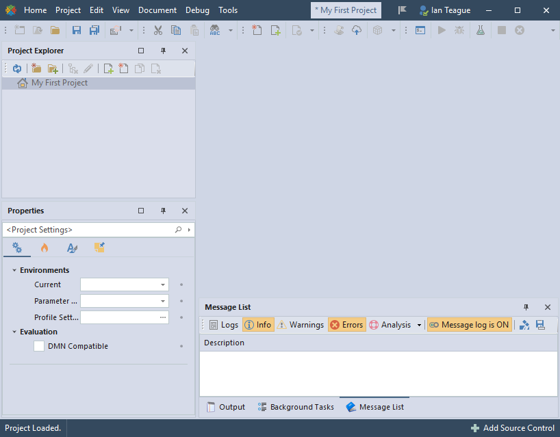This screenshot has width=560, height=437.
Task: Toggle the Analysis filter
Action: tap(390, 325)
